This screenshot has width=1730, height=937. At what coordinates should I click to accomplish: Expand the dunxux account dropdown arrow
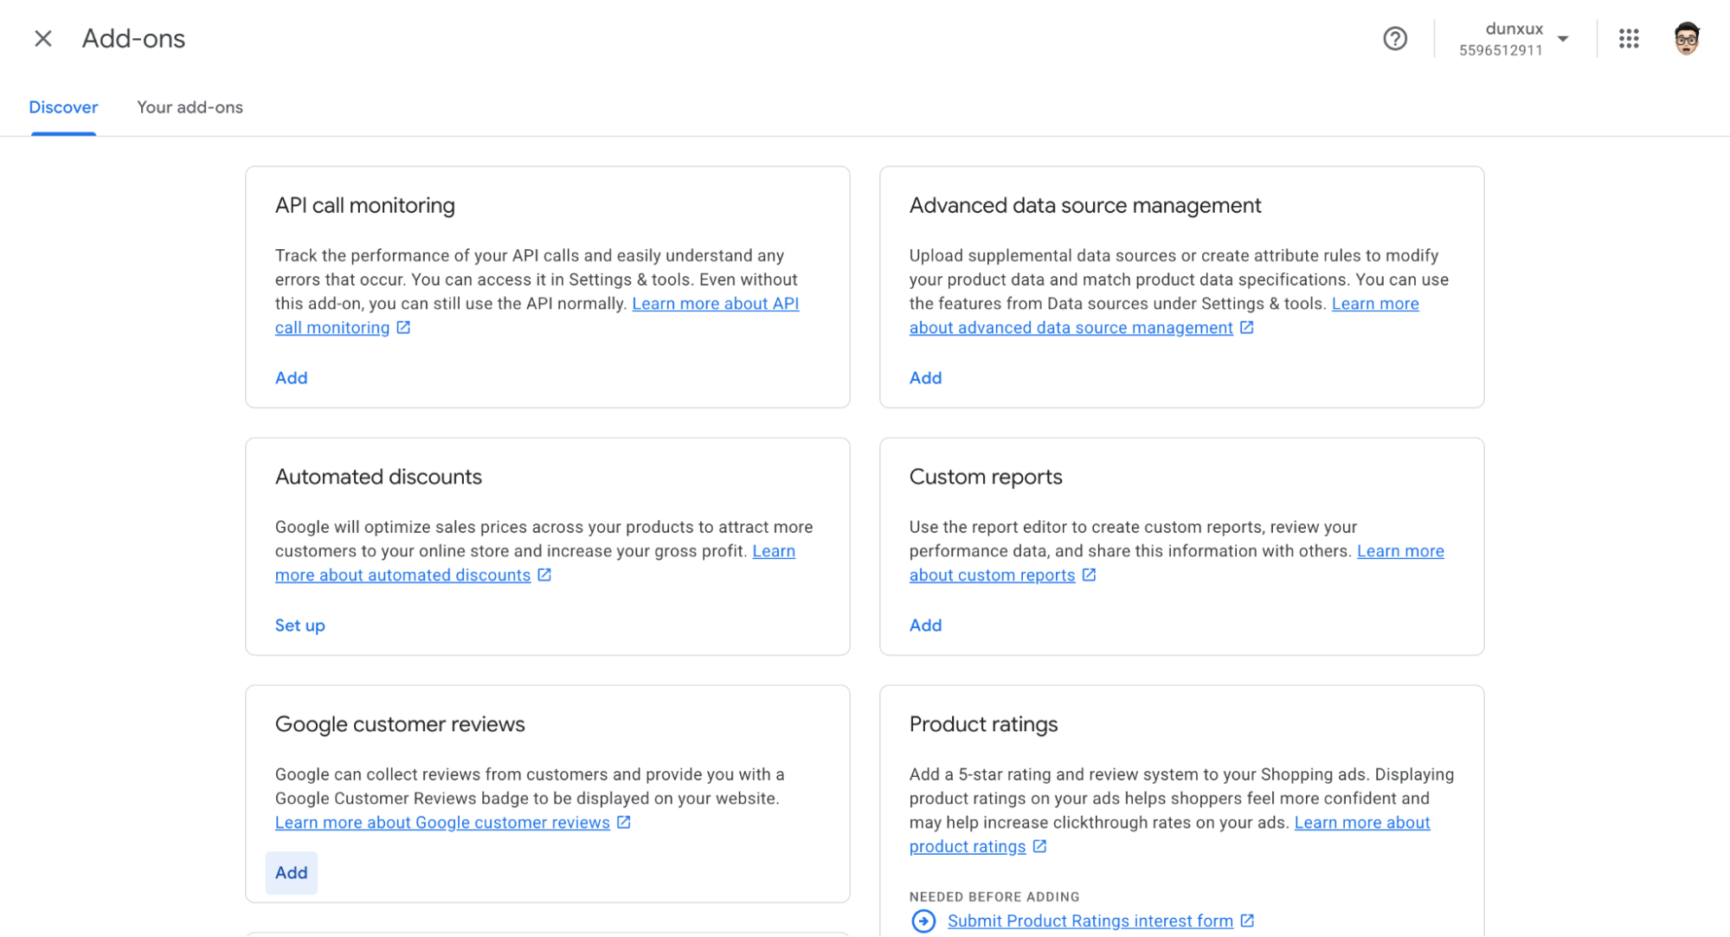(x=1562, y=39)
